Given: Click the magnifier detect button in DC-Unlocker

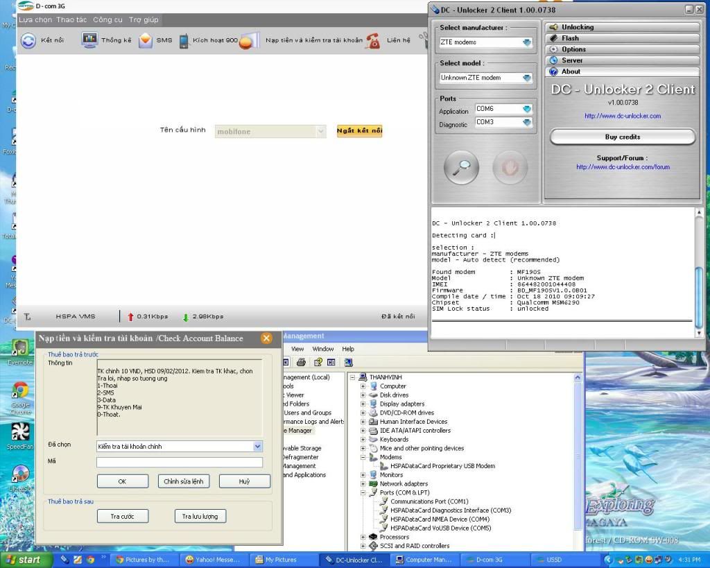Looking at the screenshot, I should click(461, 166).
